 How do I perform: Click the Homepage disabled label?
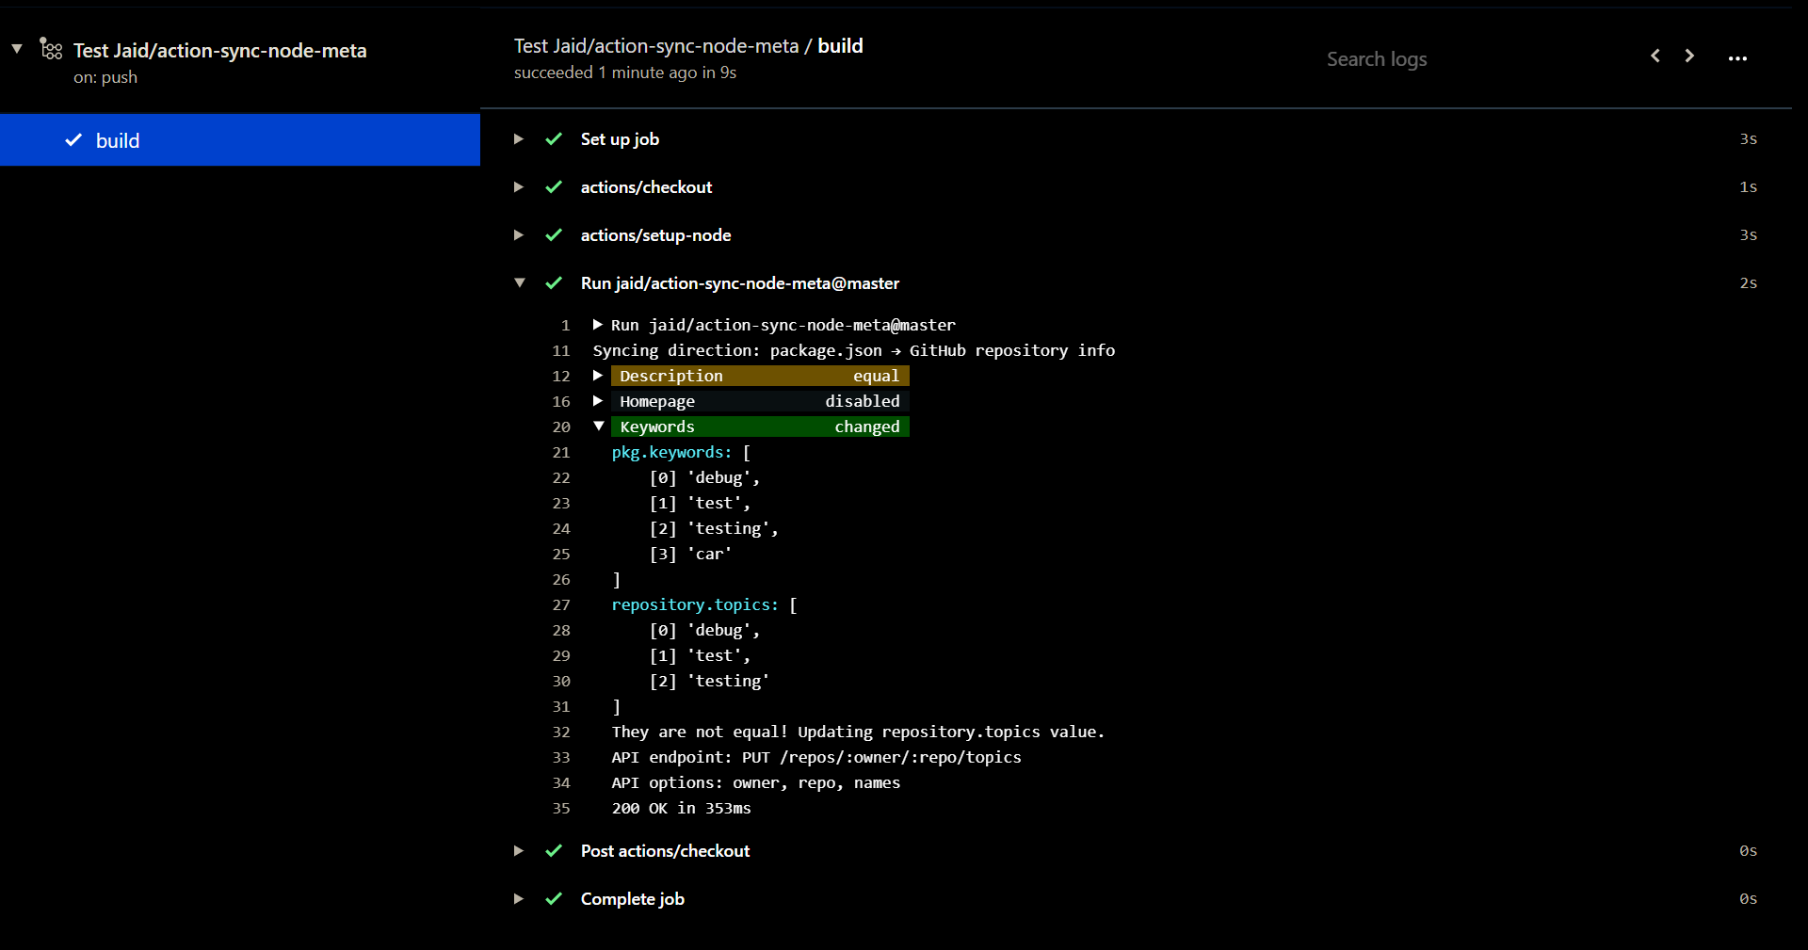click(x=760, y=401)
